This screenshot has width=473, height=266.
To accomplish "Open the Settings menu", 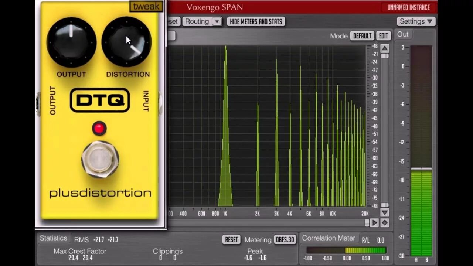I will pos(416,21).
